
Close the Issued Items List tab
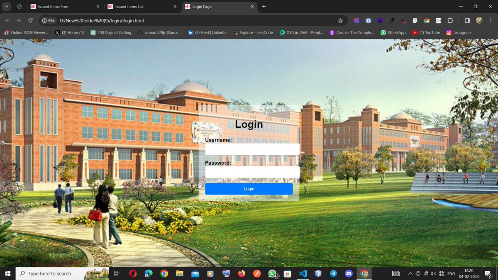pos(175,7)
